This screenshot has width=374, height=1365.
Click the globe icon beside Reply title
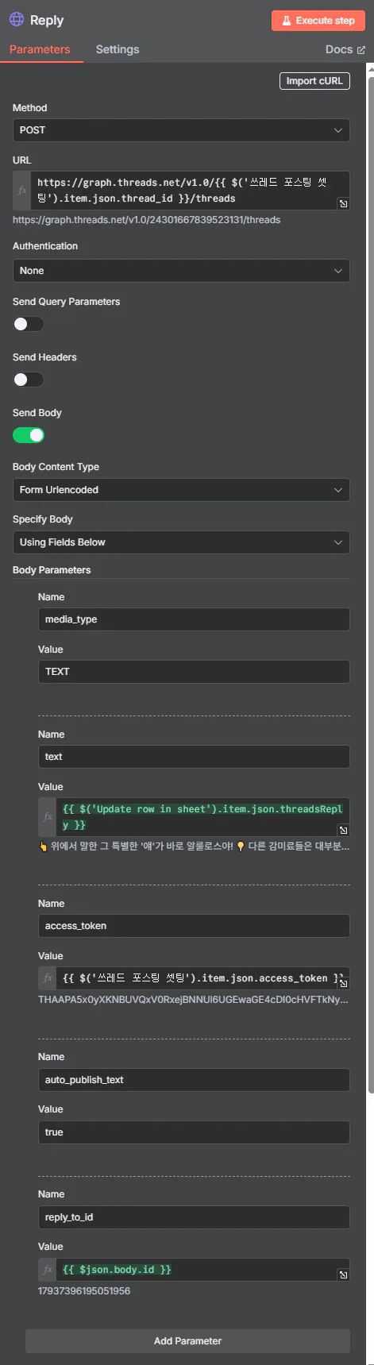coord(17,19)
